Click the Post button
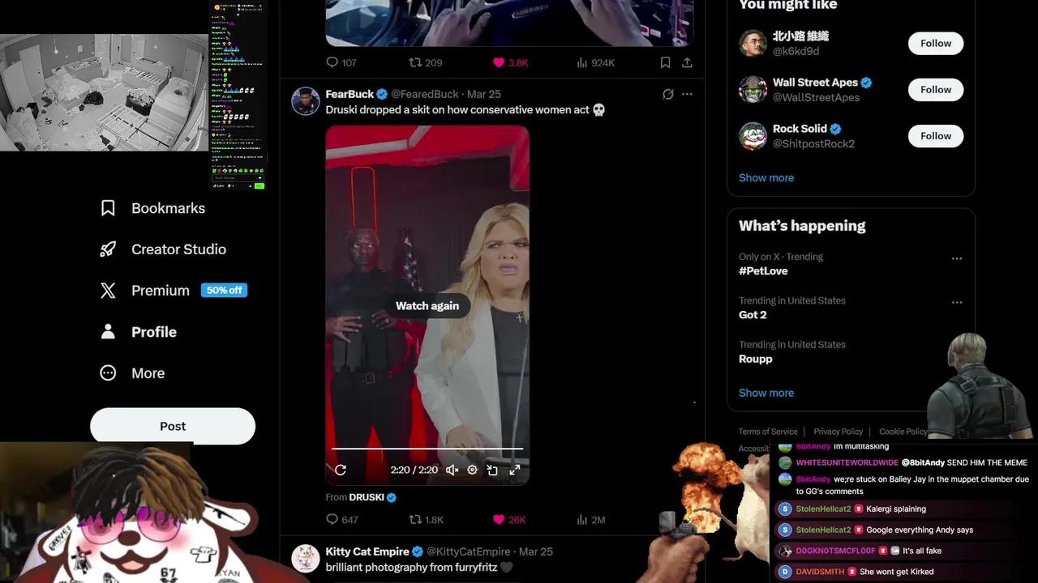This screenshot has width=1038, height=583. coord(173,426)
